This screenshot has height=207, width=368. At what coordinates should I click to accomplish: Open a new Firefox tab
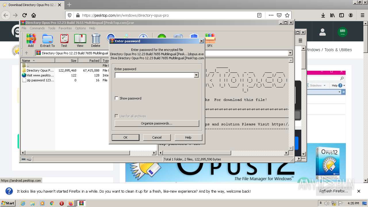(69, 5)
